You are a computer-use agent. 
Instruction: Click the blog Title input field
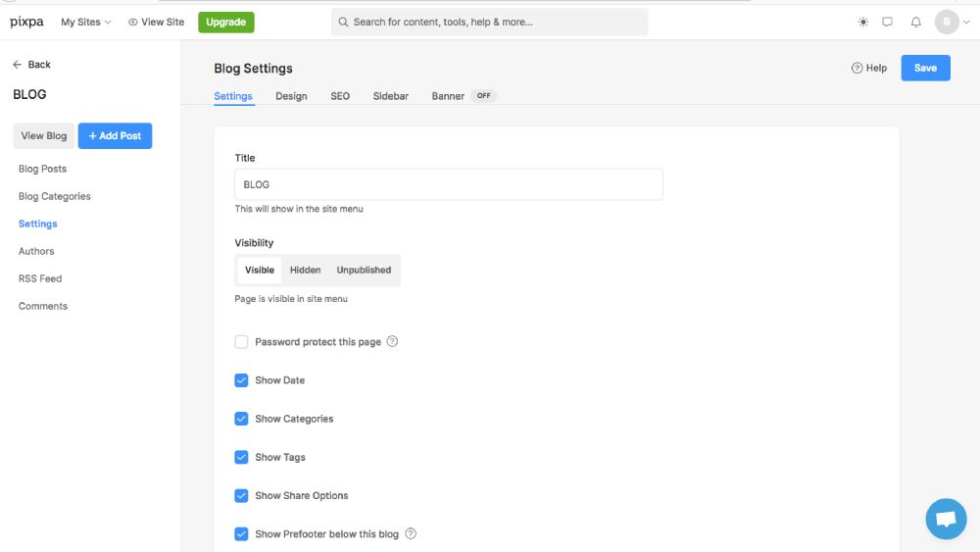point(448,184)
